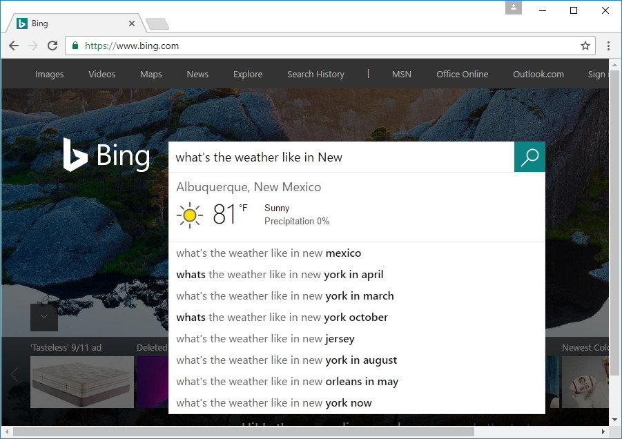
Task: Select suggestion ending in 'new mexico'
Action: 357,253
